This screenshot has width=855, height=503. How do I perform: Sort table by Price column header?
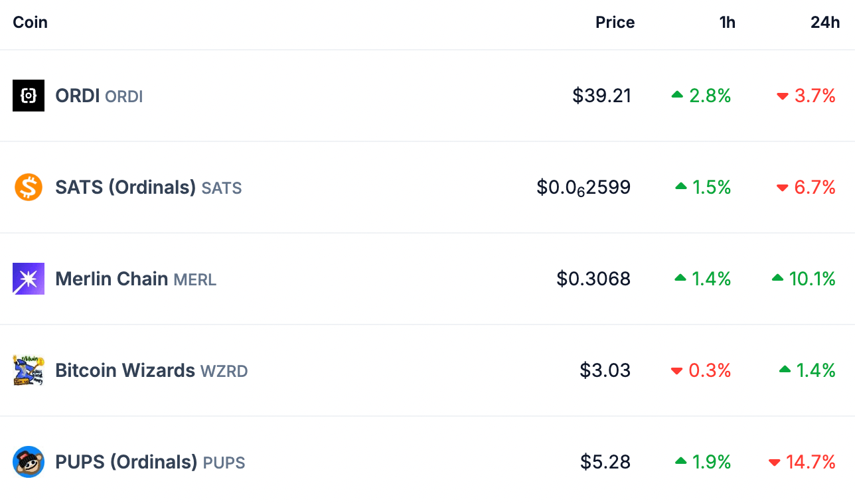[615, 23]
